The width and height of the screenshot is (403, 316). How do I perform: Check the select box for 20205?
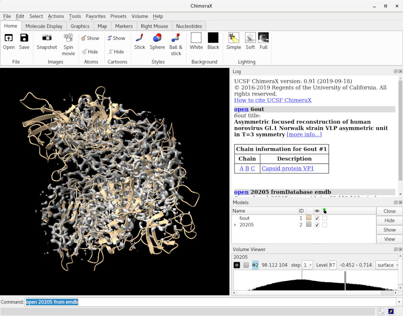[x=325, y=225]
